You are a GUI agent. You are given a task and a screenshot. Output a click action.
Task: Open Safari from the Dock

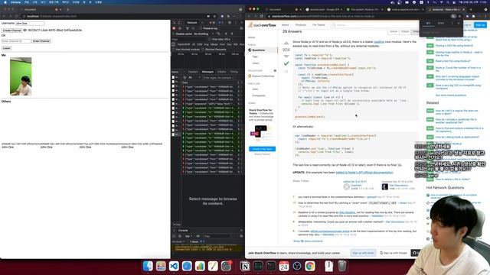pyautogui.click(x=187, y=266)
